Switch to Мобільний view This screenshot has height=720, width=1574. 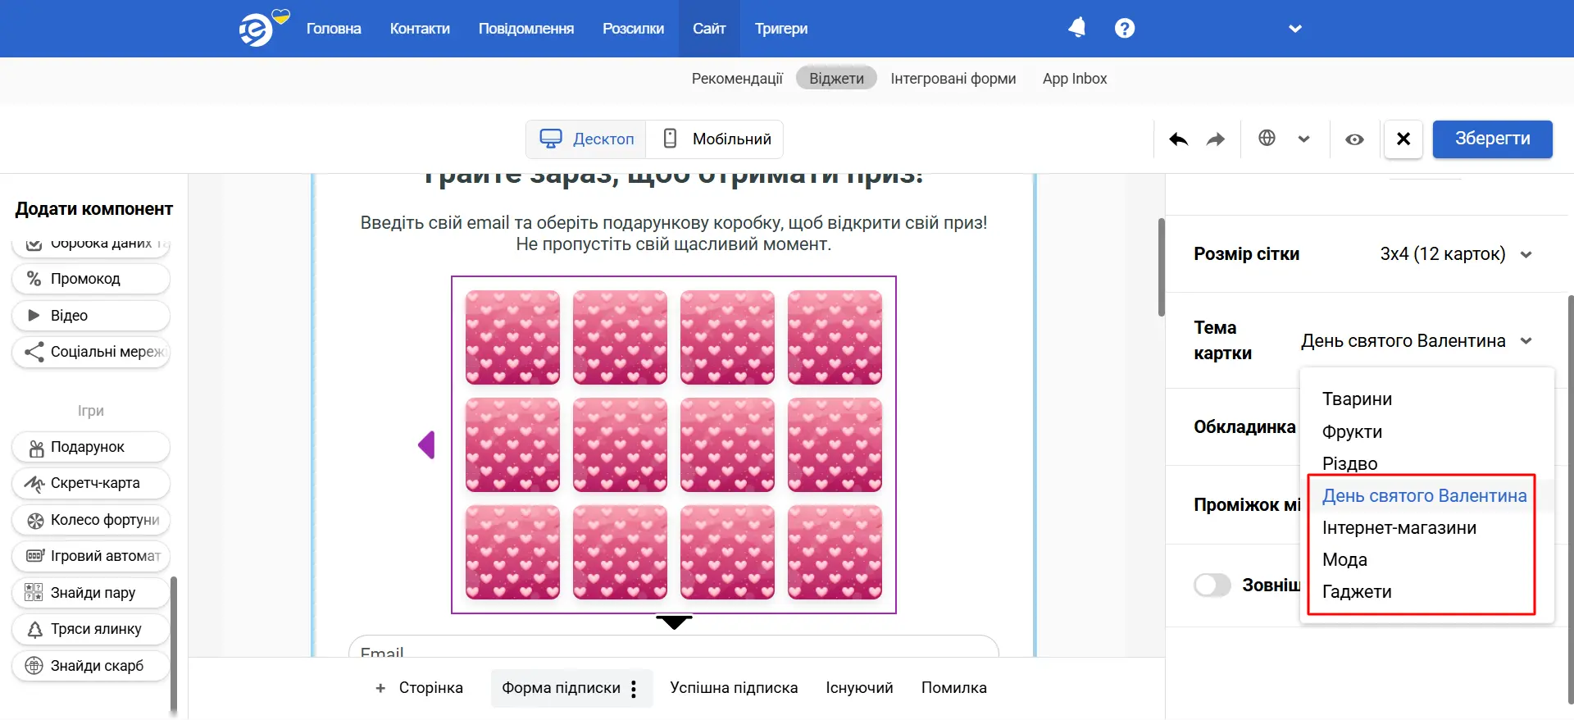(x=716, y=139)
